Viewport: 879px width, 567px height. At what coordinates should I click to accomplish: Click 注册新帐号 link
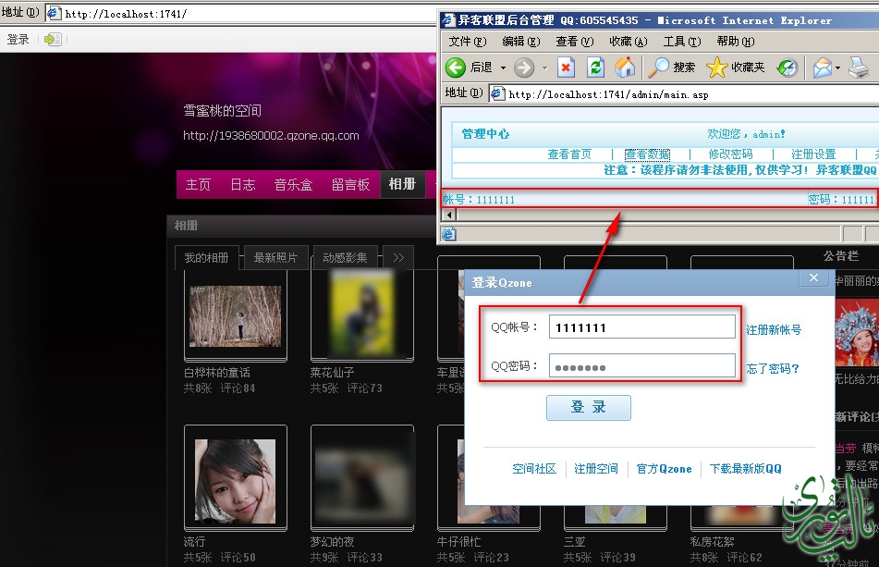click(774, 330)
